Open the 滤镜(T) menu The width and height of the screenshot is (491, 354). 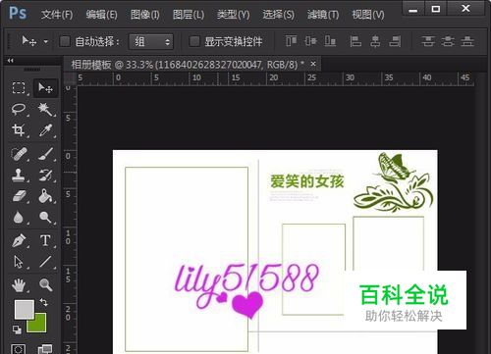(323, 15)
